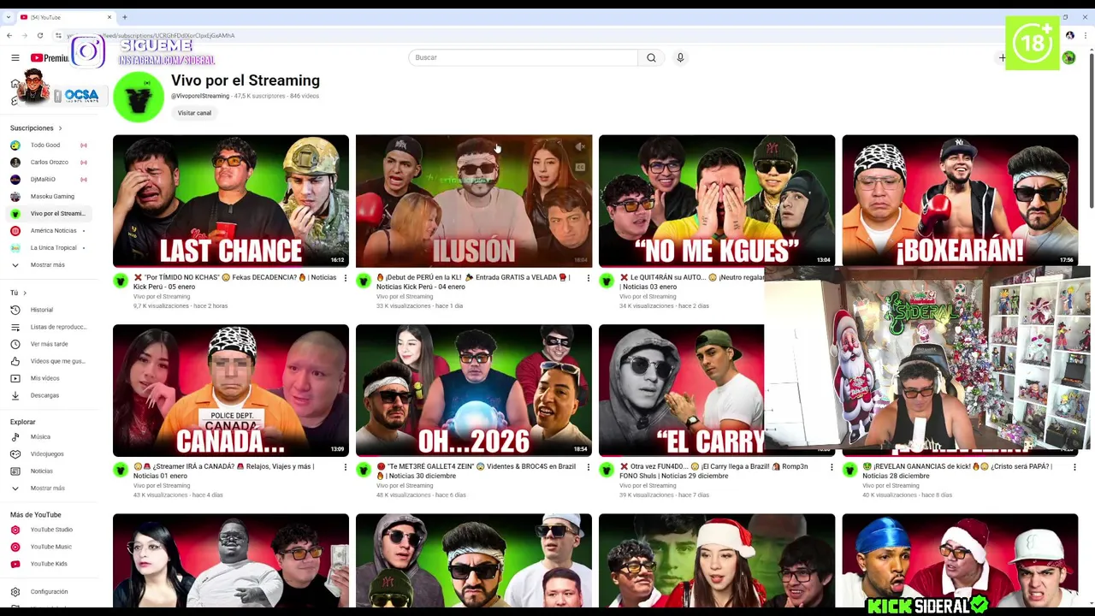Open options menu for 'Otra vez FUN4D0' video
Image resolution: width=1095 pixels, height=616 pixels.
click(x=832, y=467)
